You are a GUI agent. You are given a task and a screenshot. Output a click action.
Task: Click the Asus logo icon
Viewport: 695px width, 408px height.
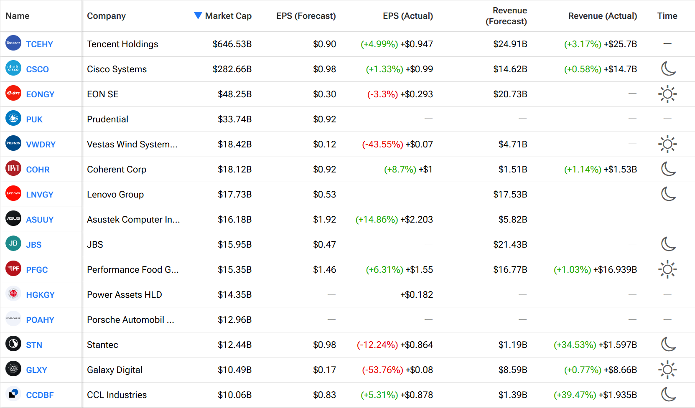(13, 218)
